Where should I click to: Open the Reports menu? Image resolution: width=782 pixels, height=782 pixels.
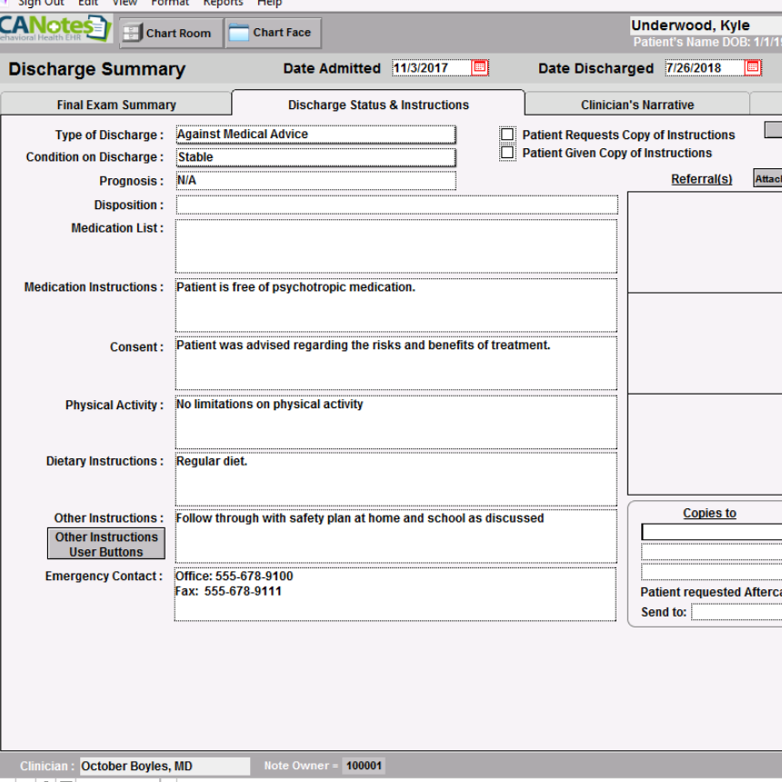tap(223, 4)
